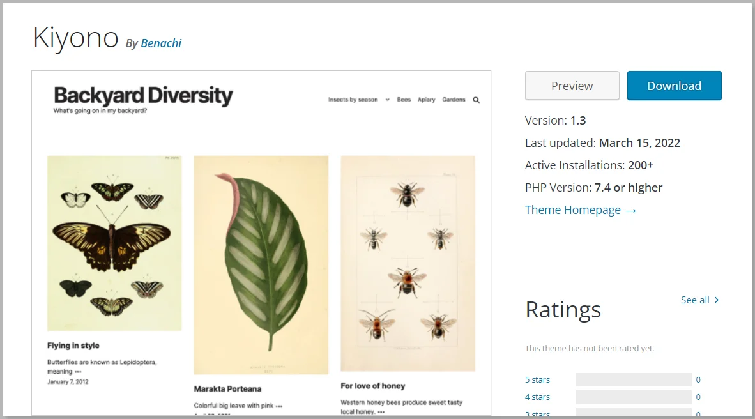The height and width of the screenshot is (419, 755).
Task: Open the 4 stars rating filter
Action: (537, 397)
